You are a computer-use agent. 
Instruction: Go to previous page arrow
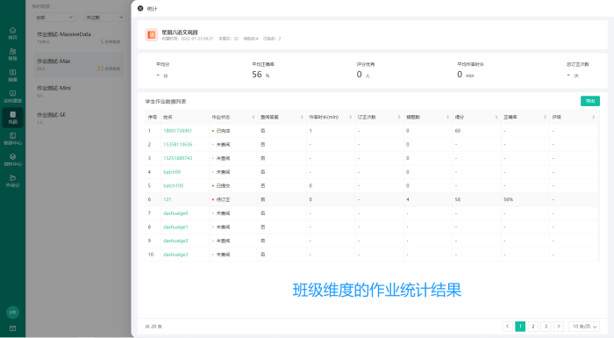(508, 327)
